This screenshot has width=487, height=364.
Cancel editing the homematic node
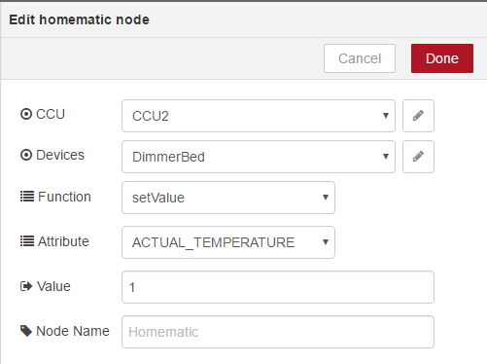click(x=360, y=58)
